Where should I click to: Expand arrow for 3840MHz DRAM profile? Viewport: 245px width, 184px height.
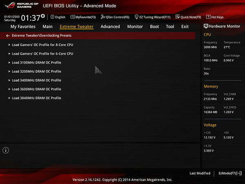[9, 98]
